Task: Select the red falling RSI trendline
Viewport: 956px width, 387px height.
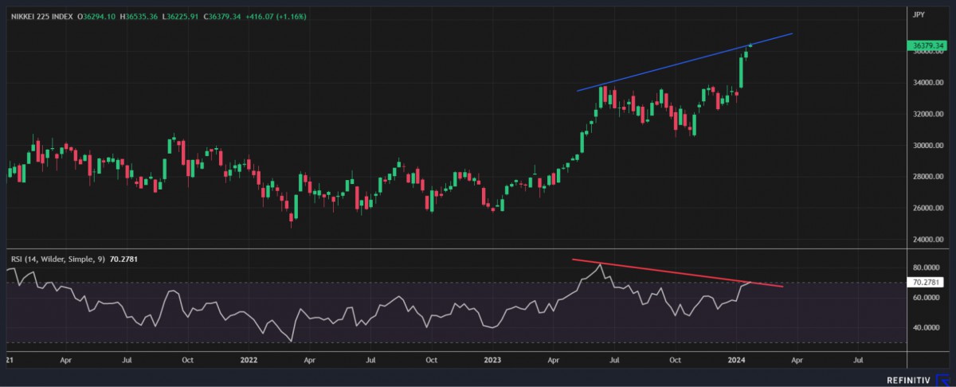Action: click(x=677, y=272)
